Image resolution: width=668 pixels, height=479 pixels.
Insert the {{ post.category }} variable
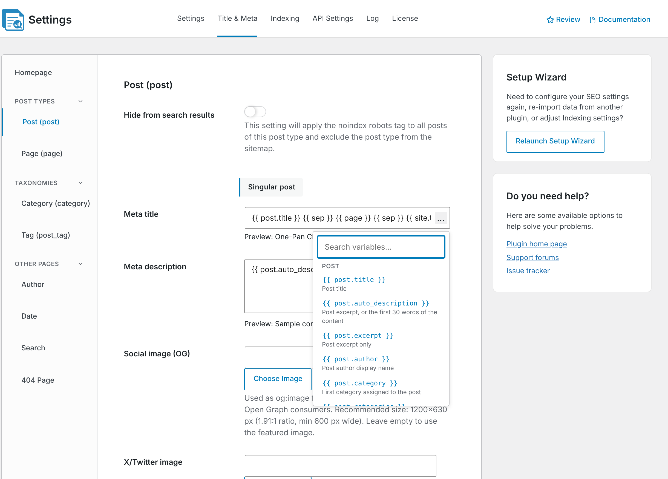[360, 383]
